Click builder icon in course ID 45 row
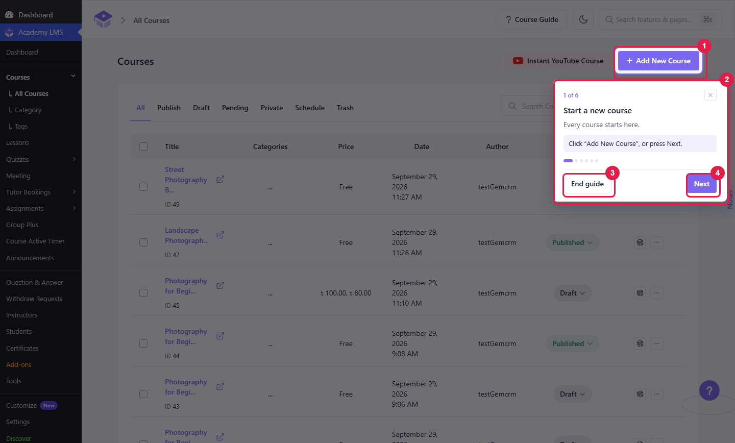Viewport: 735px width, 443px height. [640, 293]
